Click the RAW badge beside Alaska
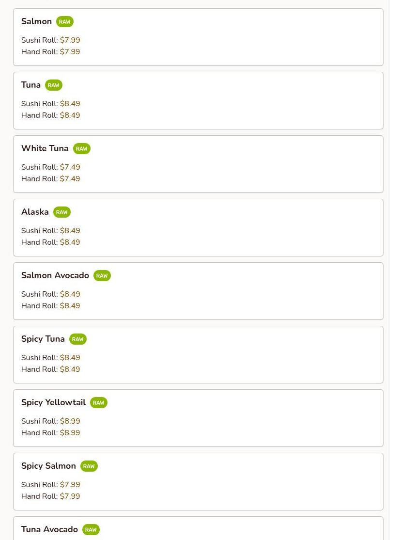 pos(62,212)
